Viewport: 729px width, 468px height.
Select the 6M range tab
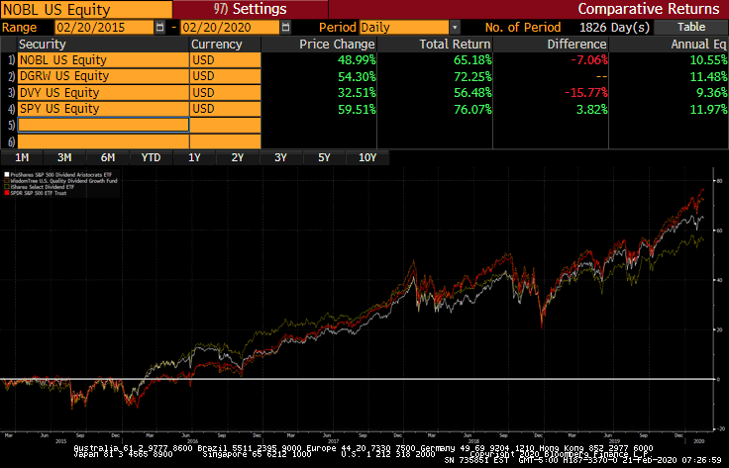108,157
